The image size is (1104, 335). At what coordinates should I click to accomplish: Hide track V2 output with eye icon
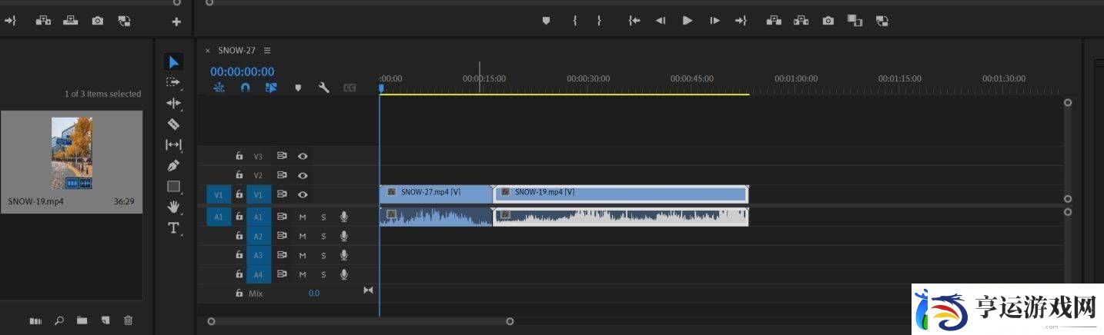[x=303, y=175]
